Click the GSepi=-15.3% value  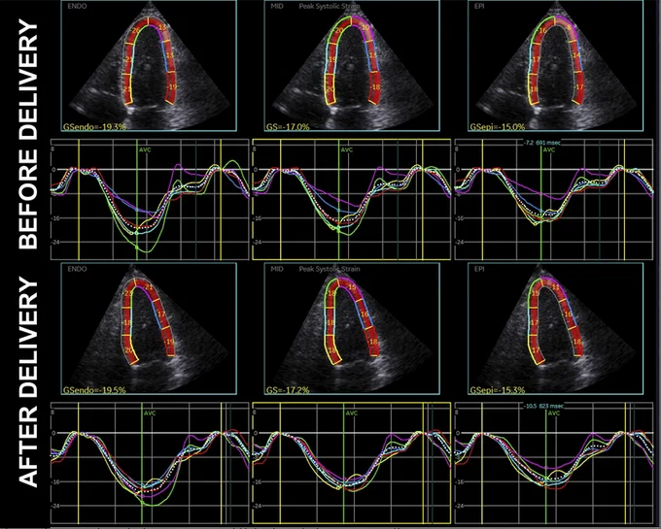[x=498, y=389]
